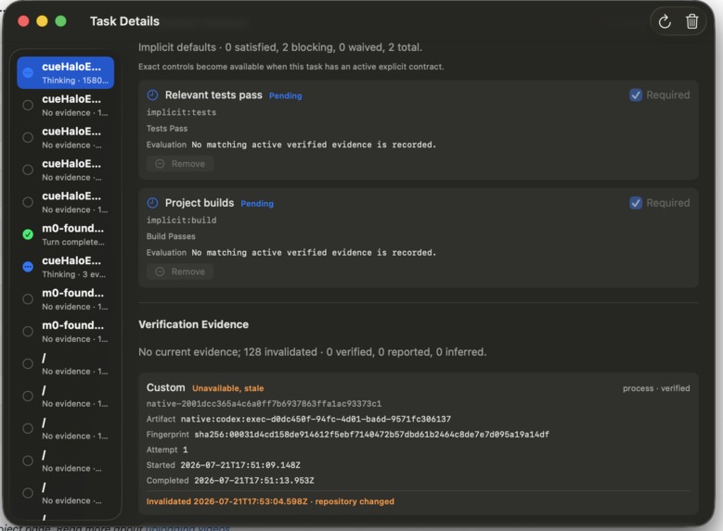This screenshot has width=723, height=531.
Task: Click blue status icon of 'Thinking · 3 ev' task
Action: [x=28, y=267]
